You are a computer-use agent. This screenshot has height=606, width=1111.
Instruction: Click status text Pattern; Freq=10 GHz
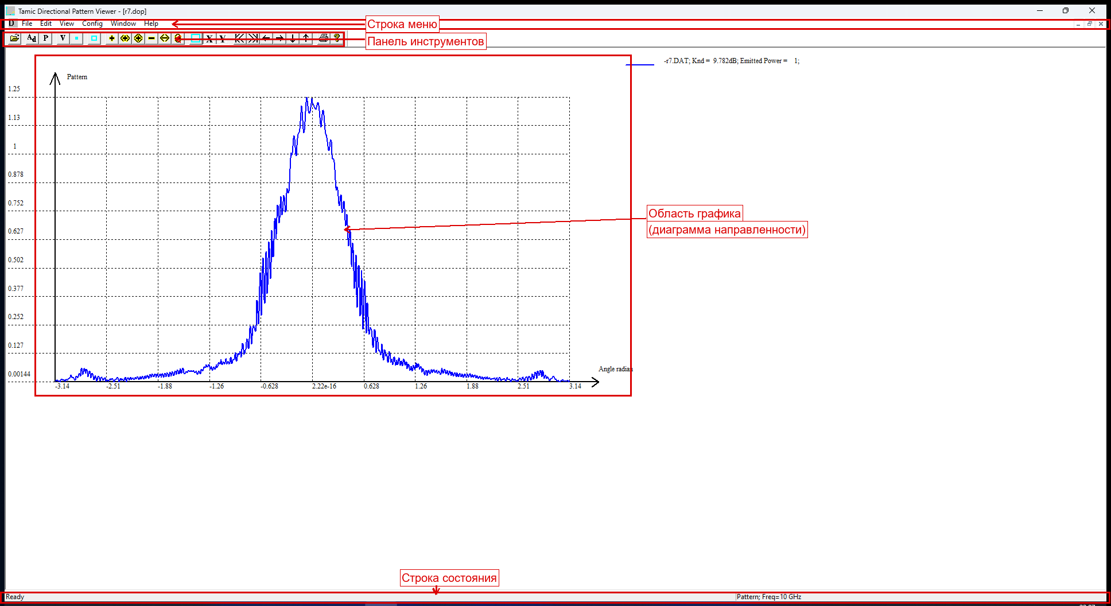(x=769, y=597)
